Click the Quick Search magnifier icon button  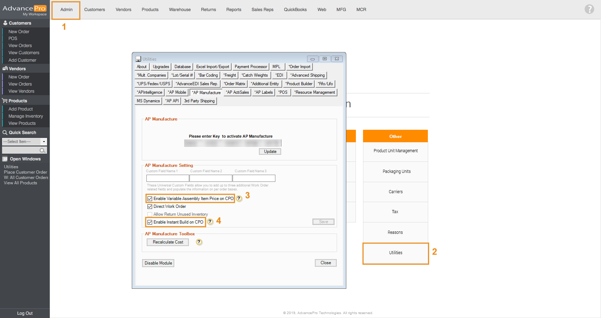click(42, 150)
